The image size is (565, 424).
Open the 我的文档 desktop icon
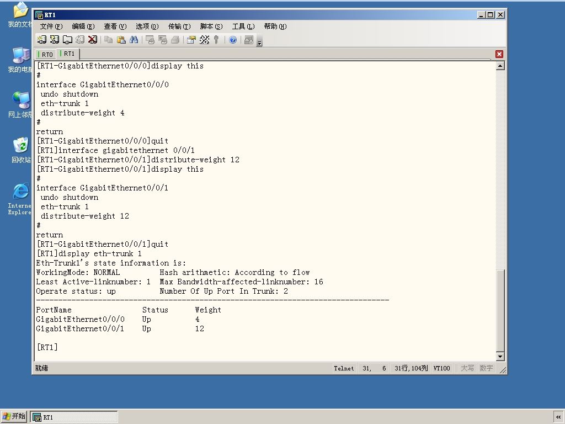pyautogui.click(x=20, y=15)
